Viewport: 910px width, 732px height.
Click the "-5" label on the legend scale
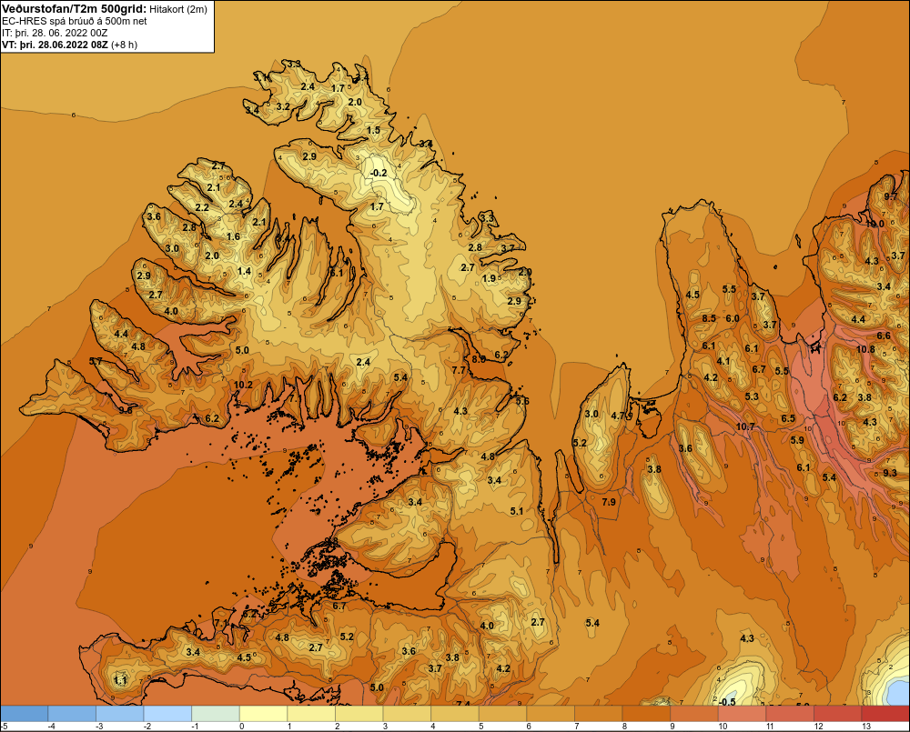[x=5, y=727]
